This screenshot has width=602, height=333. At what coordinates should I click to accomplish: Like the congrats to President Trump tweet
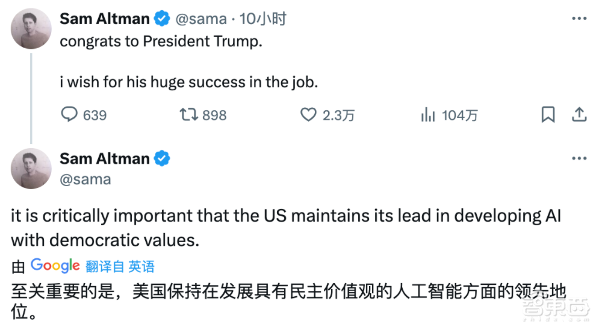coord(308,114)
